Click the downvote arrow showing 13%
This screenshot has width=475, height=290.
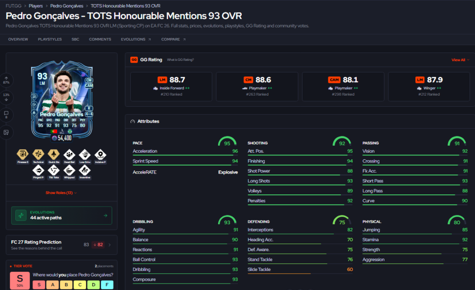pos(6,97)
